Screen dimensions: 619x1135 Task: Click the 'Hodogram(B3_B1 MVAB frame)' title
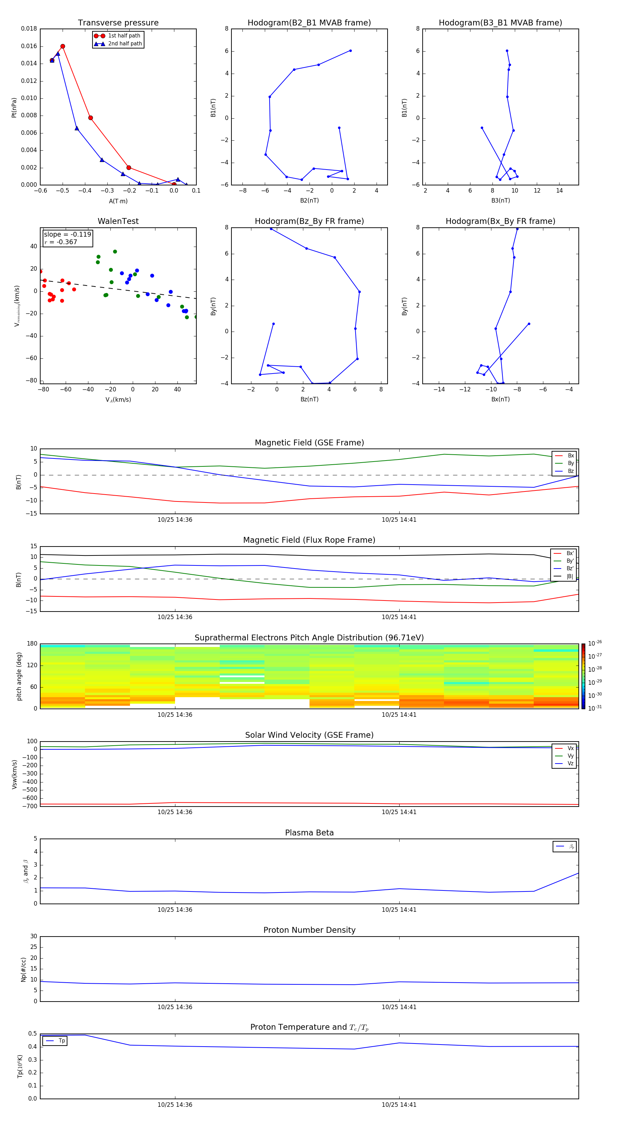tap(500, 23)
